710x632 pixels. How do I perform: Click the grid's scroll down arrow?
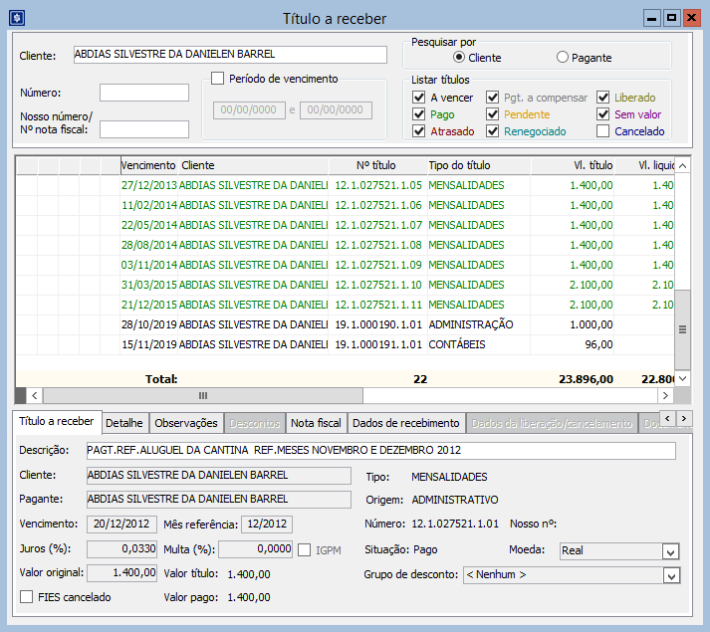[x=682, y=377]
